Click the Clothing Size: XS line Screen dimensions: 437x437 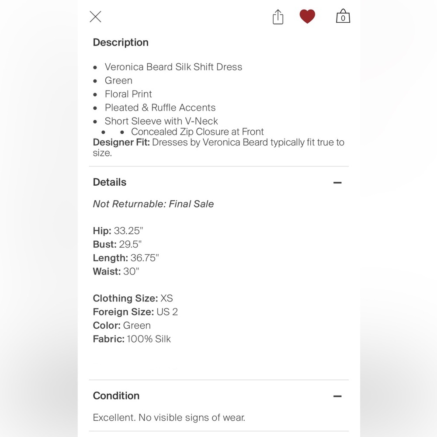tap(133, 298)
